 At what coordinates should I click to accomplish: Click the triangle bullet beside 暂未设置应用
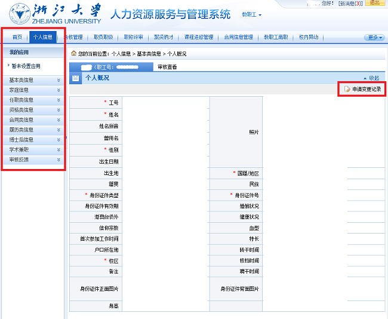pyautogui.click(x=9, y=66)
